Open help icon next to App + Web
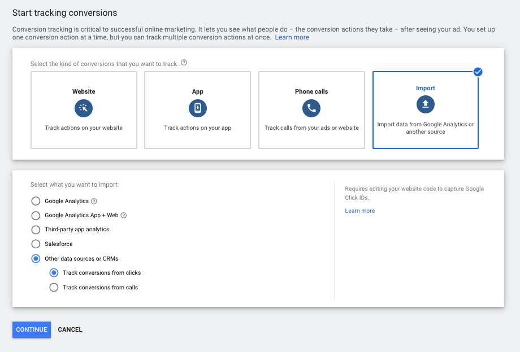Viewport: 520px width, 352px height. pyautogui.click(x=124, y=215)
